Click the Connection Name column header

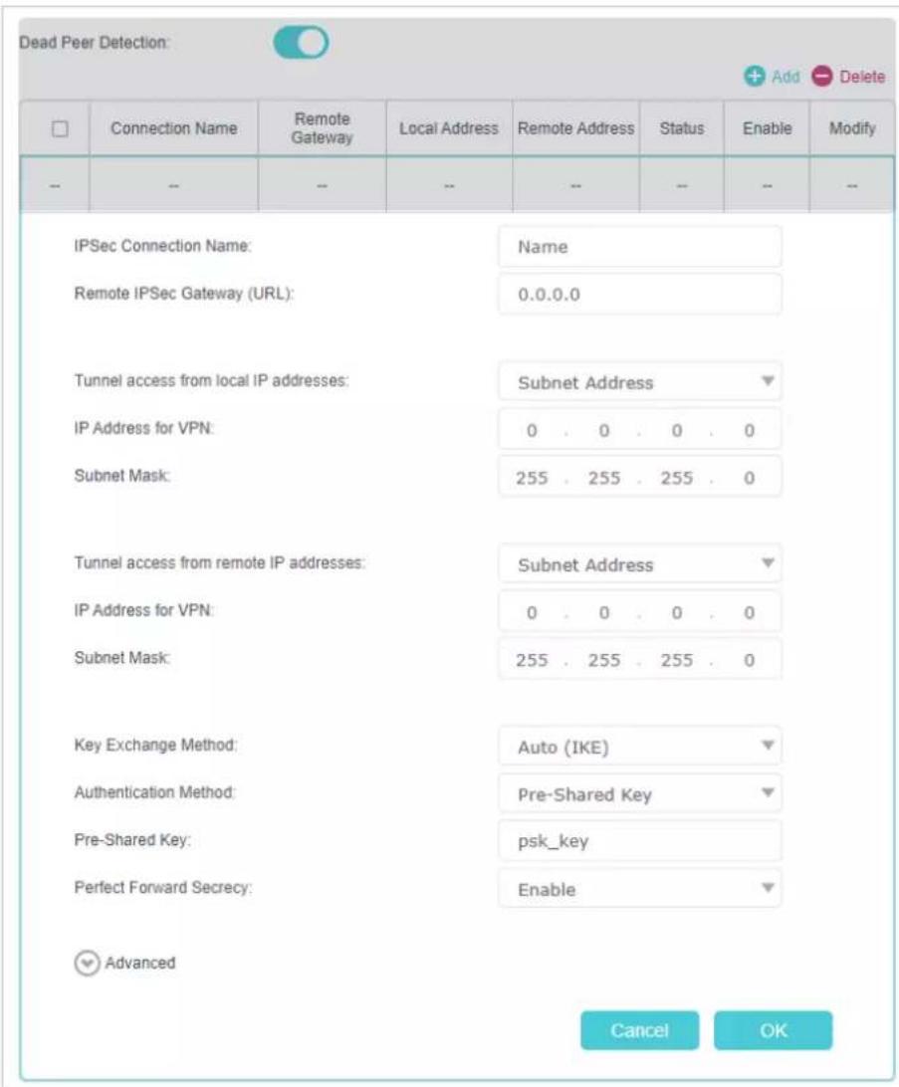(x=173, y=128)
